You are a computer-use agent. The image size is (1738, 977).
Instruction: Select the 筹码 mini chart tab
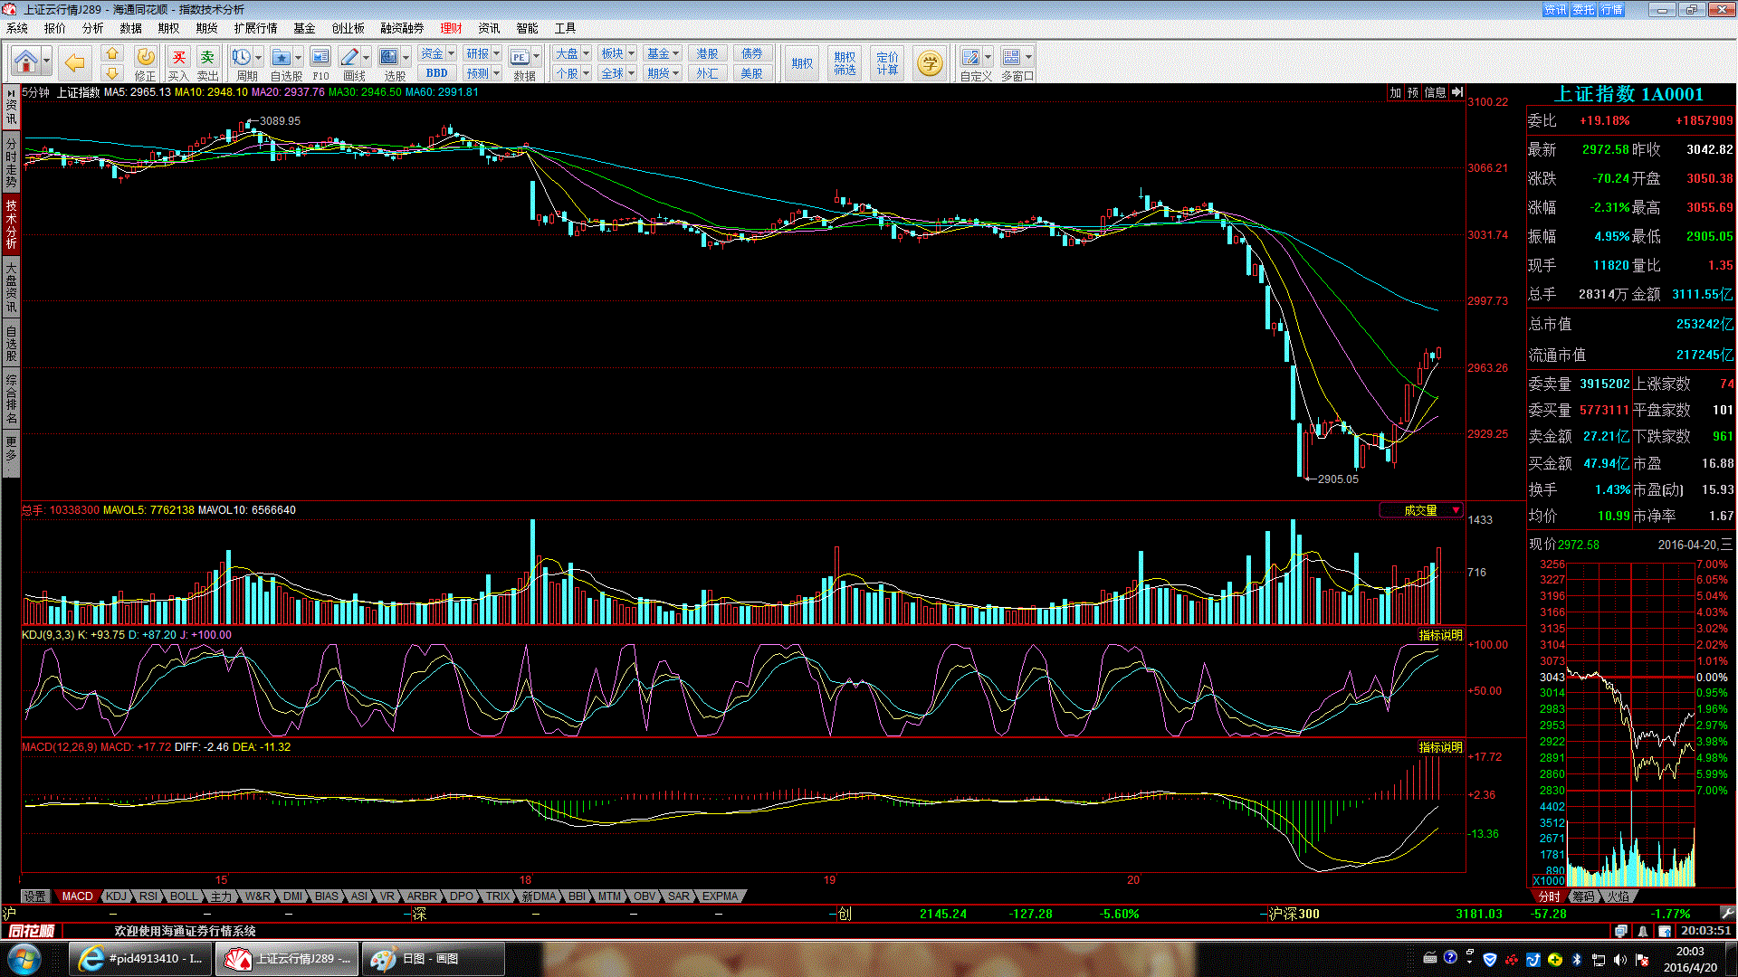click(x=1583, y=896)
